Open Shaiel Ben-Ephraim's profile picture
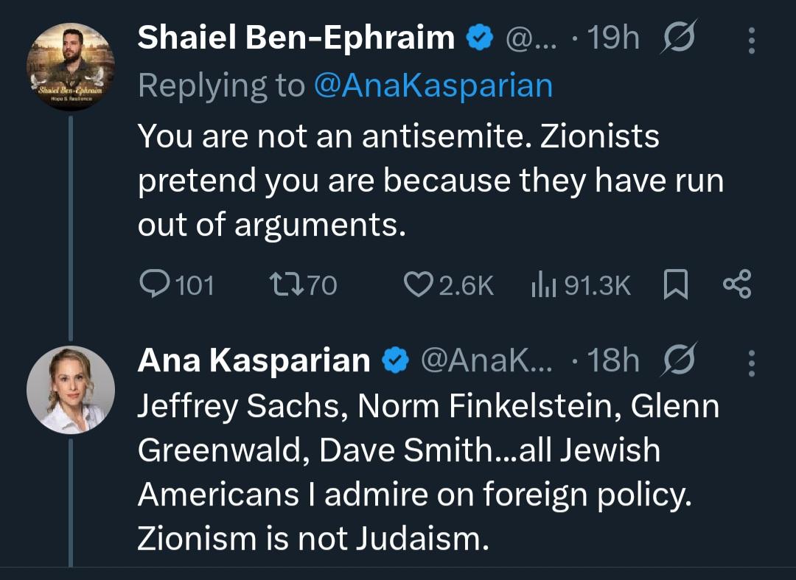796x580 pixels. click(x=71, y=66)
